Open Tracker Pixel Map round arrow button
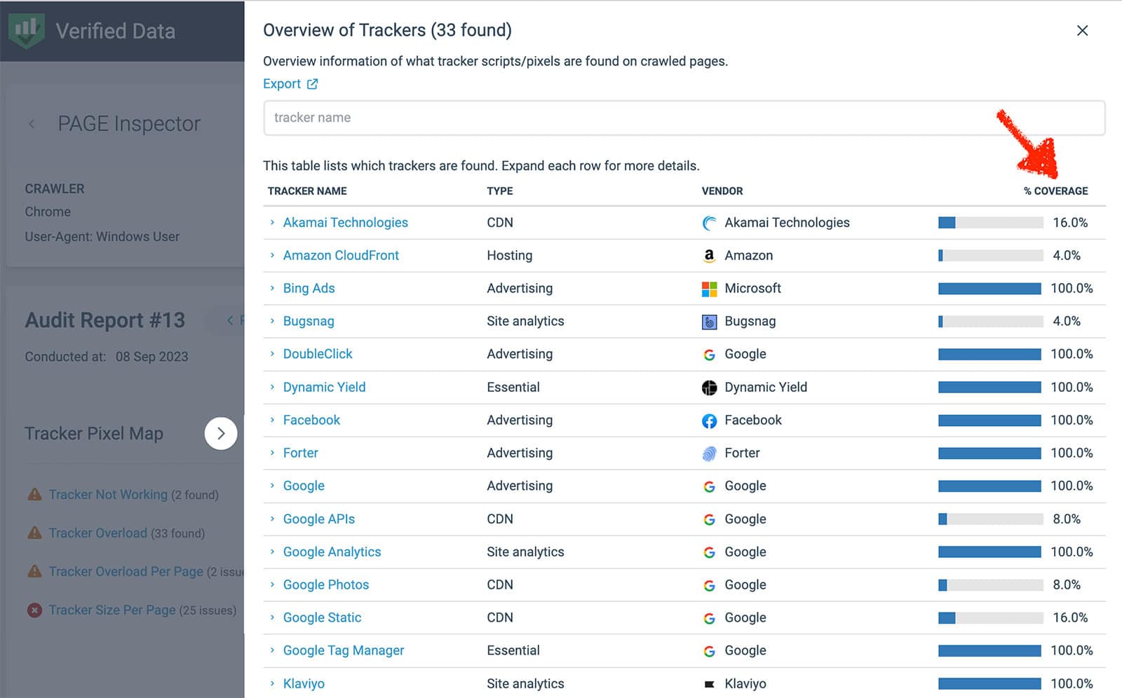1122x698 pixels. (221, 434)
